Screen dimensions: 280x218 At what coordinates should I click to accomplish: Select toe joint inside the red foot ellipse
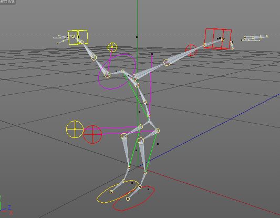click(128, 199)
